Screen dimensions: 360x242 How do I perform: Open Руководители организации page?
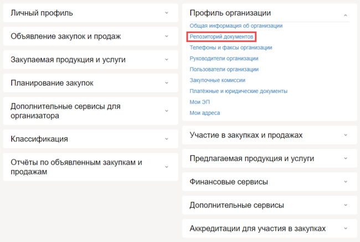224,58
